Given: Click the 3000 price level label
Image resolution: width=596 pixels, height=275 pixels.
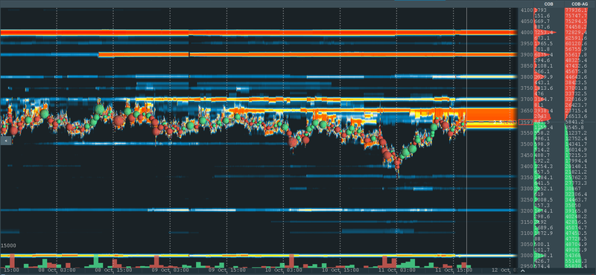Looking at the screenshot, I should [527, 255].
